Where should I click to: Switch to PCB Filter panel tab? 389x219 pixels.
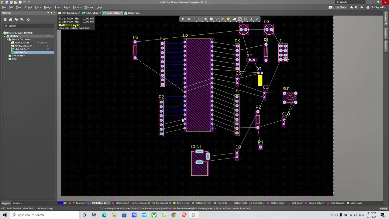pyautogui.click(x=18, y=203)
